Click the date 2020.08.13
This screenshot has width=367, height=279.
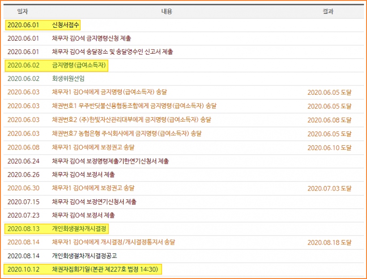click(x=23, y=229)
